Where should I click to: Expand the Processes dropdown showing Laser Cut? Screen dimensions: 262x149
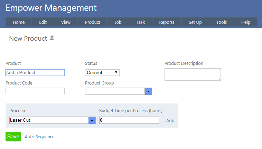tap(92, 120)
